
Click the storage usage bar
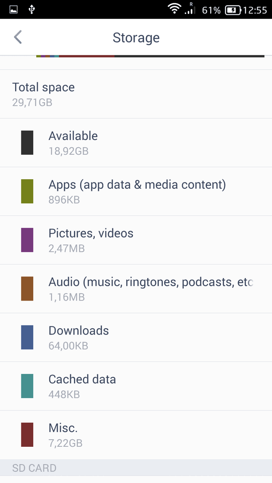(150, 56)
